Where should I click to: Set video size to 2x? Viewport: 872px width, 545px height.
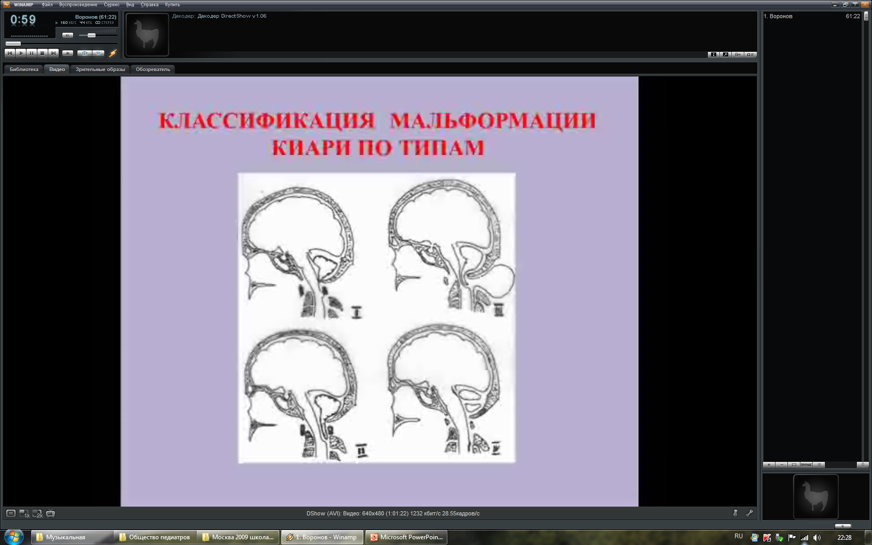click(37, 513)
